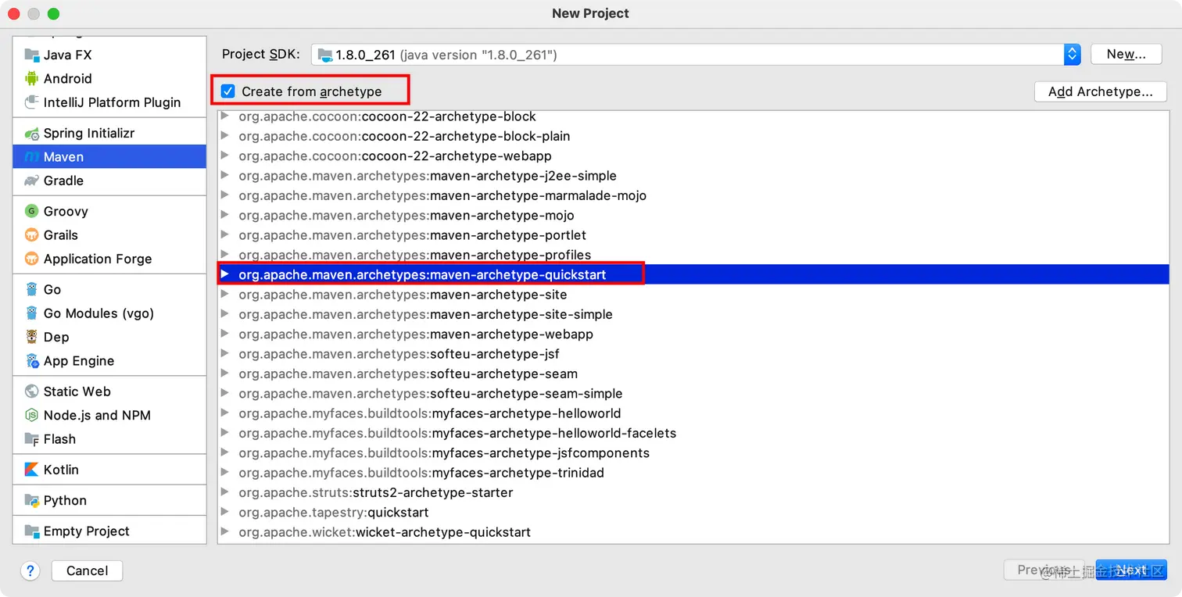Click the Static Web globe icon
The width and height of the screenshot is (1182, 597).
click(32, 391)
